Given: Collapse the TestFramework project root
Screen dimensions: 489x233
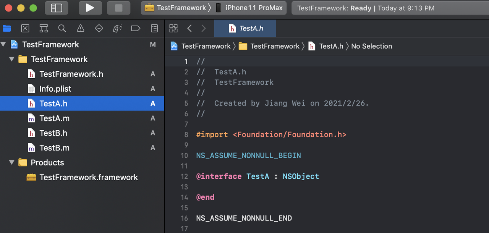Looking at the screenshot, I should coord(3,45).
